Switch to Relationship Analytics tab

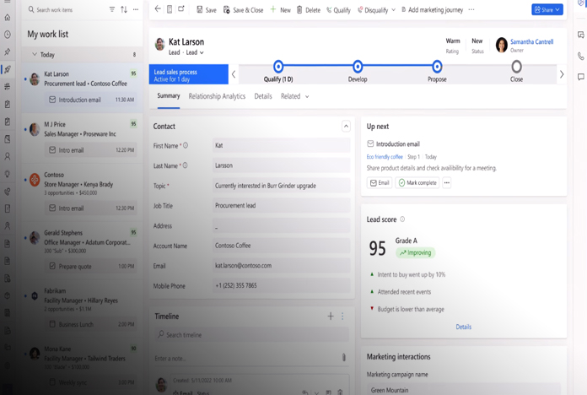(217, 96)
